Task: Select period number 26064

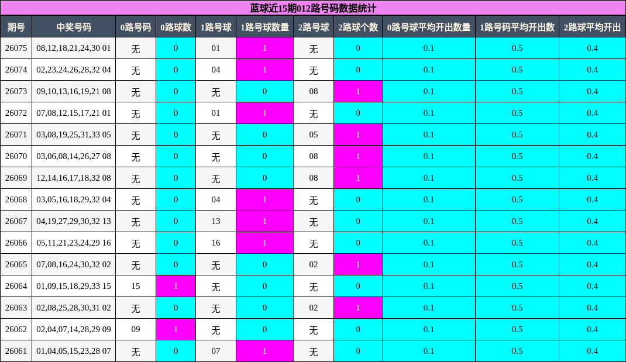Action: coord(16,286)
